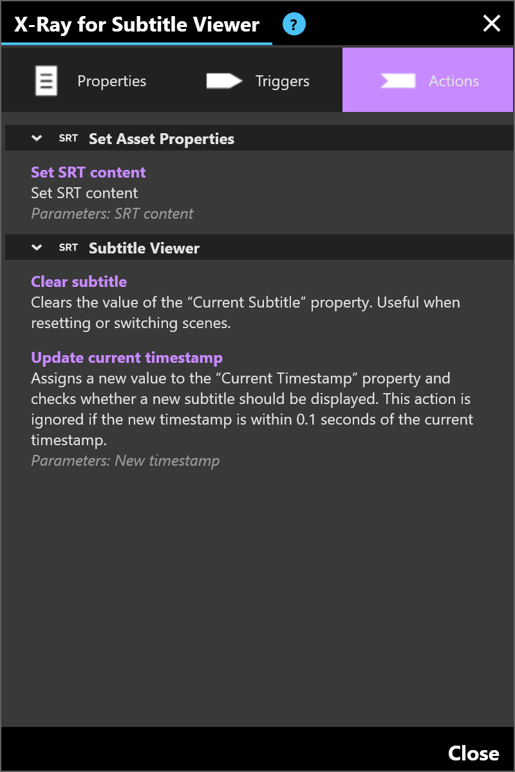Switch to the Properties tab
The height and width of the screenshot is (772, 515).
coord(89,81)
